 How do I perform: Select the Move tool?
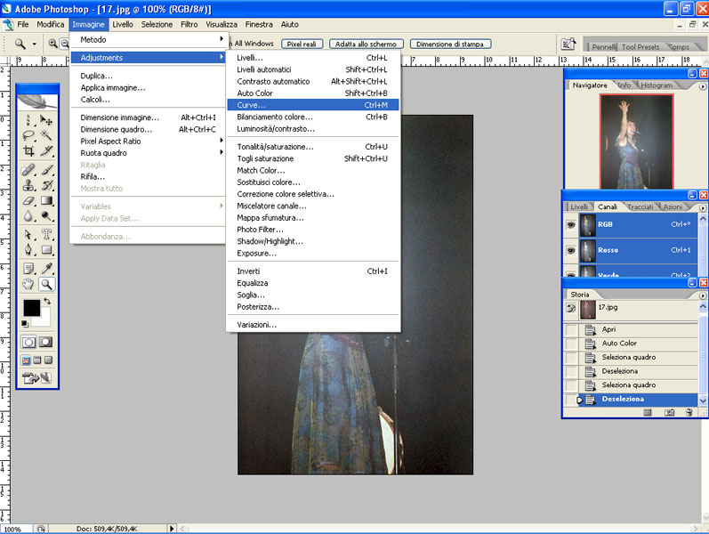pos(47,119)
